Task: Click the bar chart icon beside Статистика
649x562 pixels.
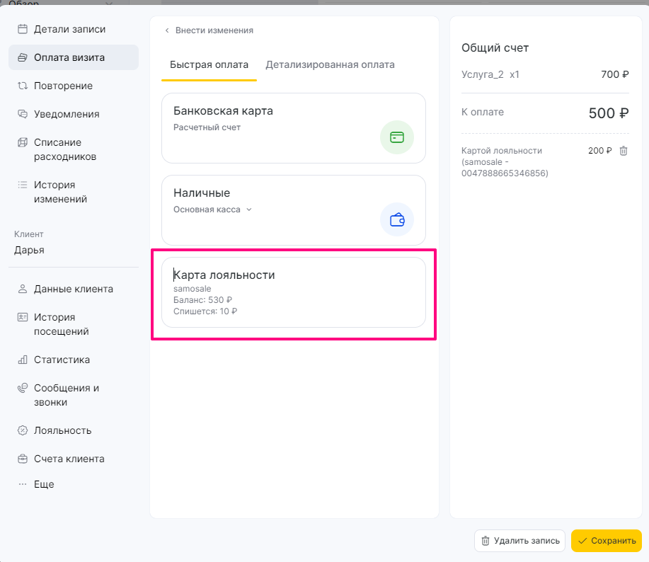Action: pyautogui.click(x=23, y=360)
